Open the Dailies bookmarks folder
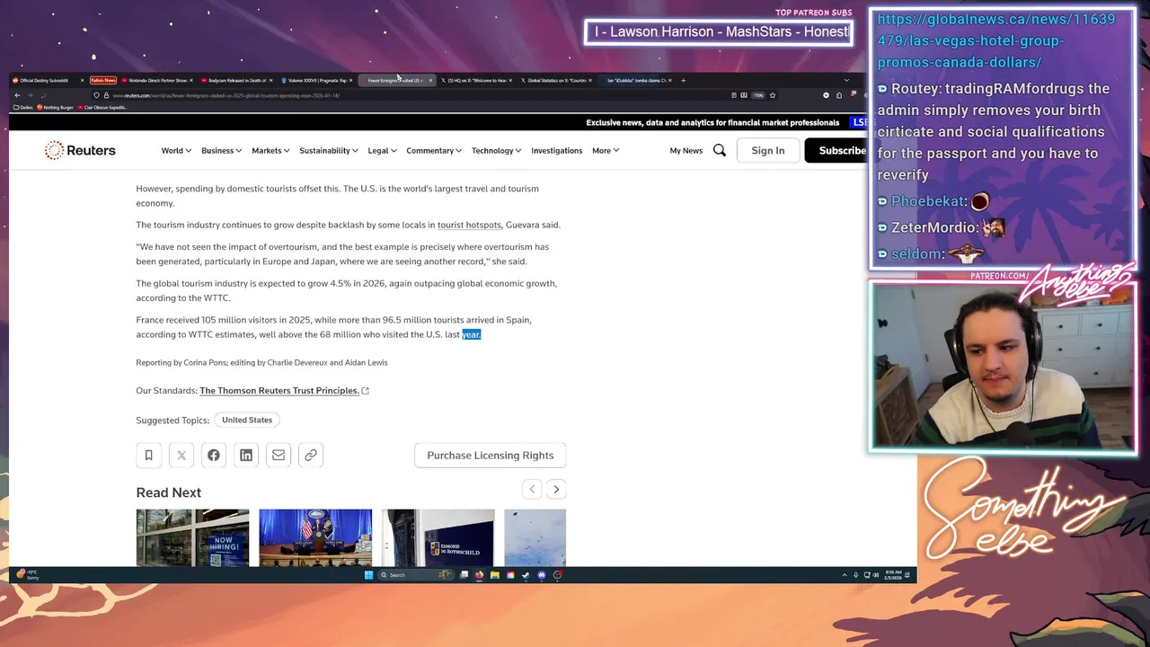1150x647 pixels. click(x=23, y=108)
